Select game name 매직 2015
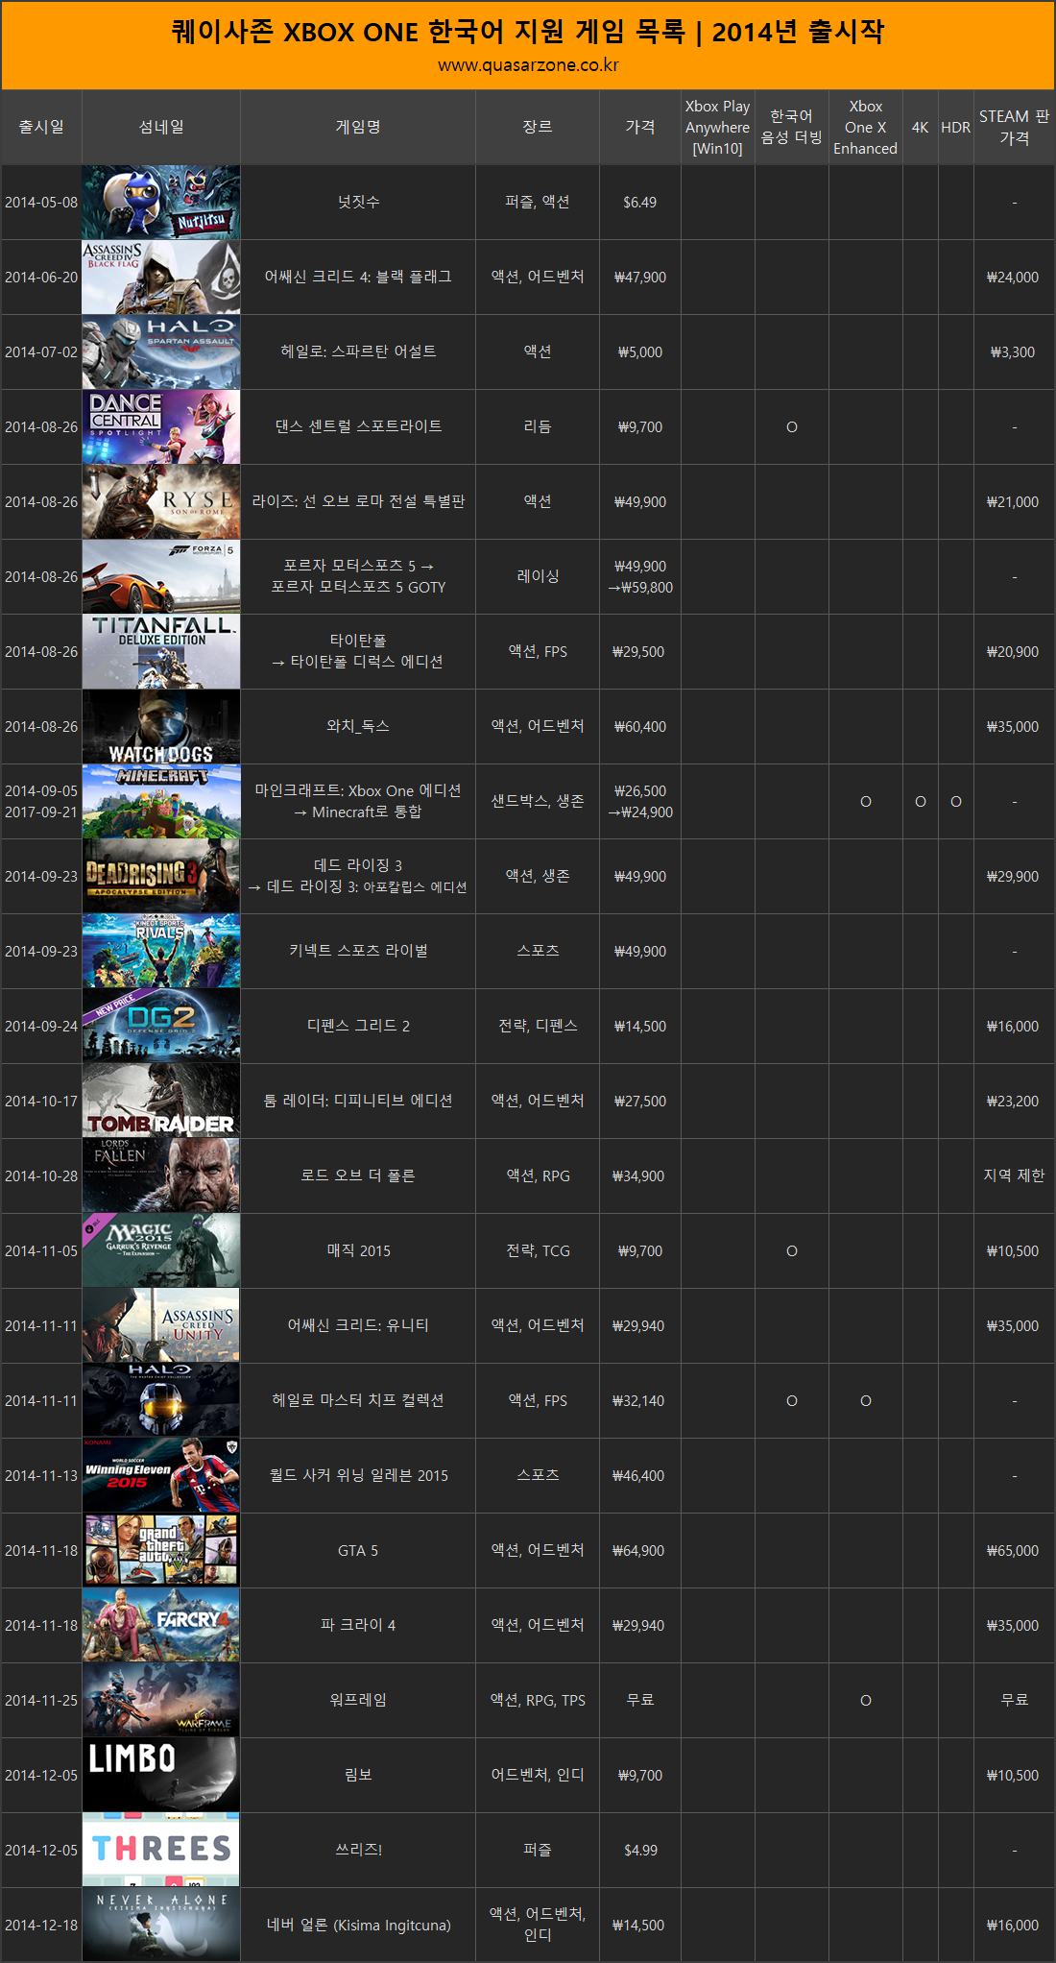Viewport: 1056px width, 1963px height. coord(358,1251)
